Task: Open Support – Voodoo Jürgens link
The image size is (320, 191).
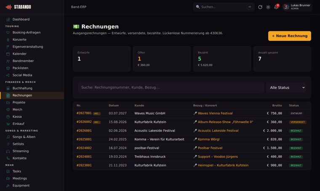Action: pyautogui.click(x=218, y=157)
